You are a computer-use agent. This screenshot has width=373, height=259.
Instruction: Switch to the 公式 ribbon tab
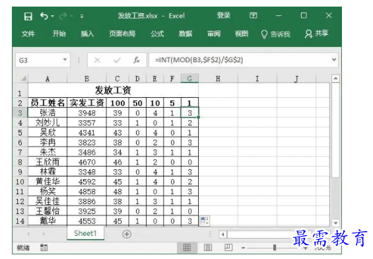coord(157,34)
